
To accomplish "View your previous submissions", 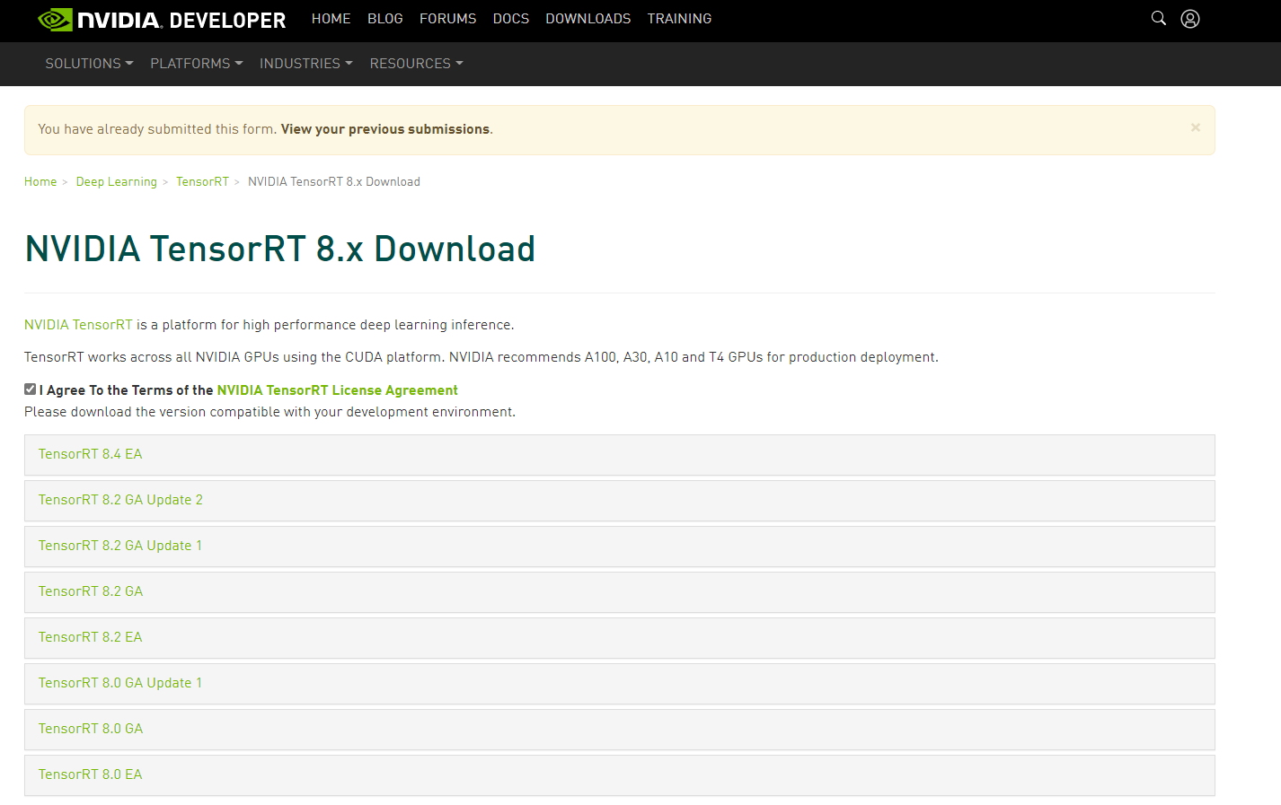I will click(384, 128).
